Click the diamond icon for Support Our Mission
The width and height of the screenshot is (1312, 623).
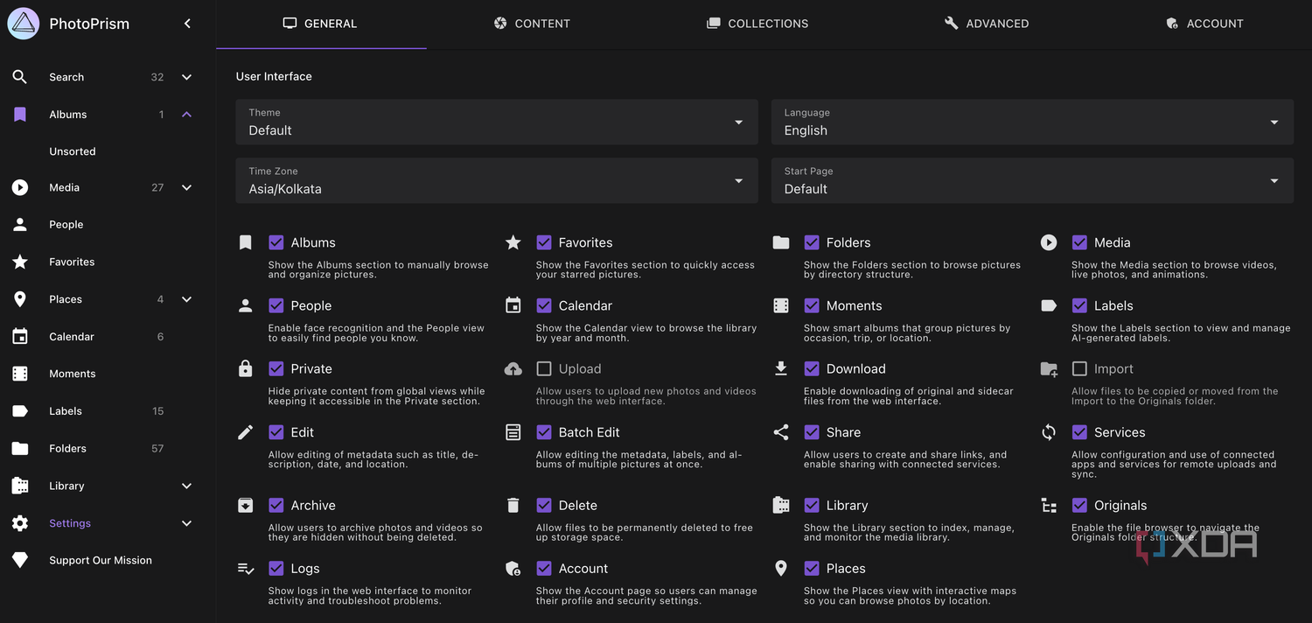coord(20,561)
